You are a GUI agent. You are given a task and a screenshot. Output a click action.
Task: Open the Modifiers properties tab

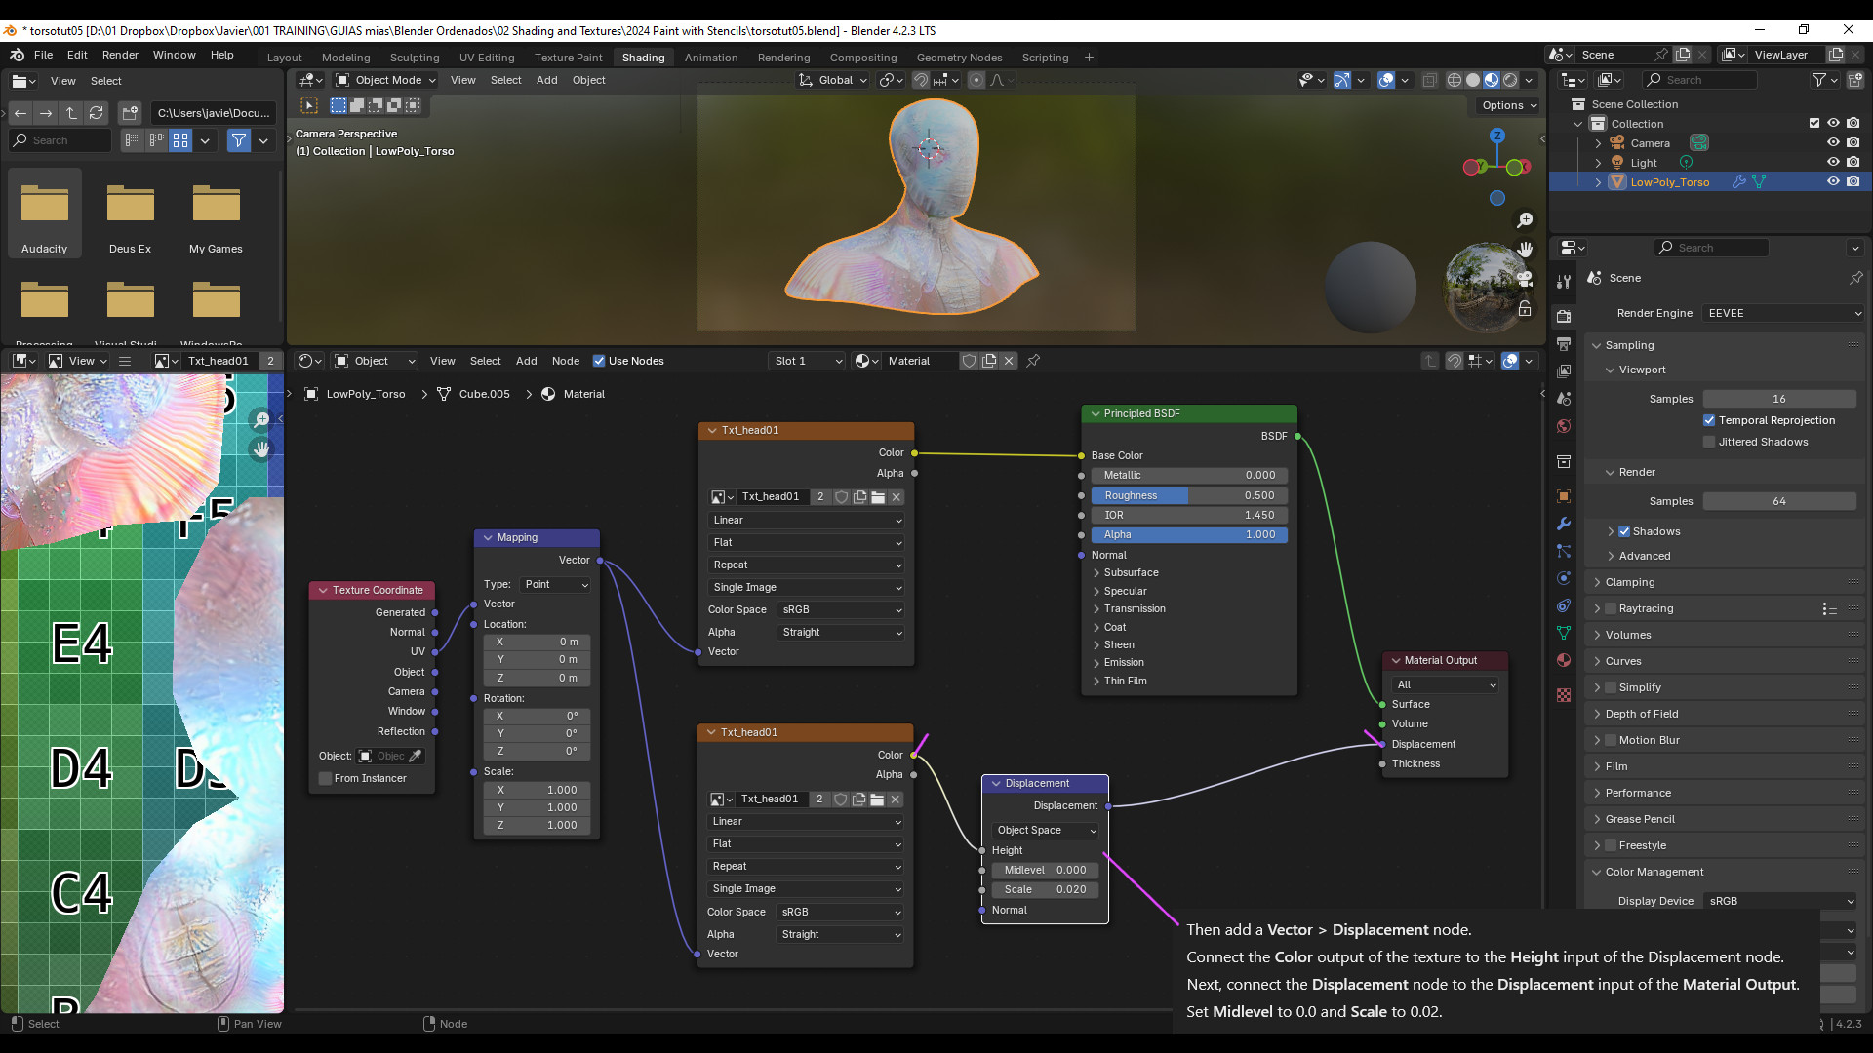[x=1564, y=524]
